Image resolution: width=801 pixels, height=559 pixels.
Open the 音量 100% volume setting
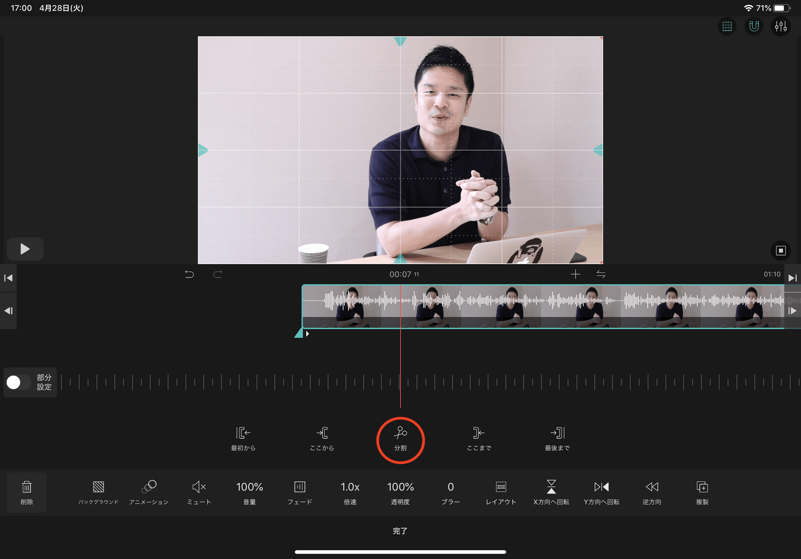click(250, 492)
